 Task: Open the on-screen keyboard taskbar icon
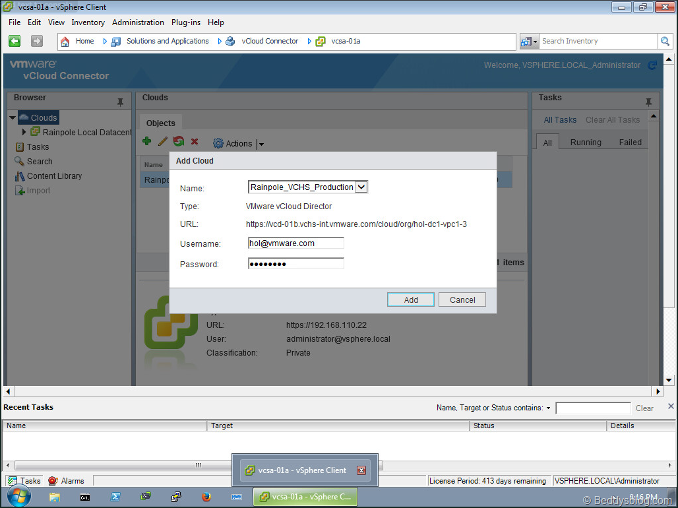pyautogui.click(x=237, y=497)
